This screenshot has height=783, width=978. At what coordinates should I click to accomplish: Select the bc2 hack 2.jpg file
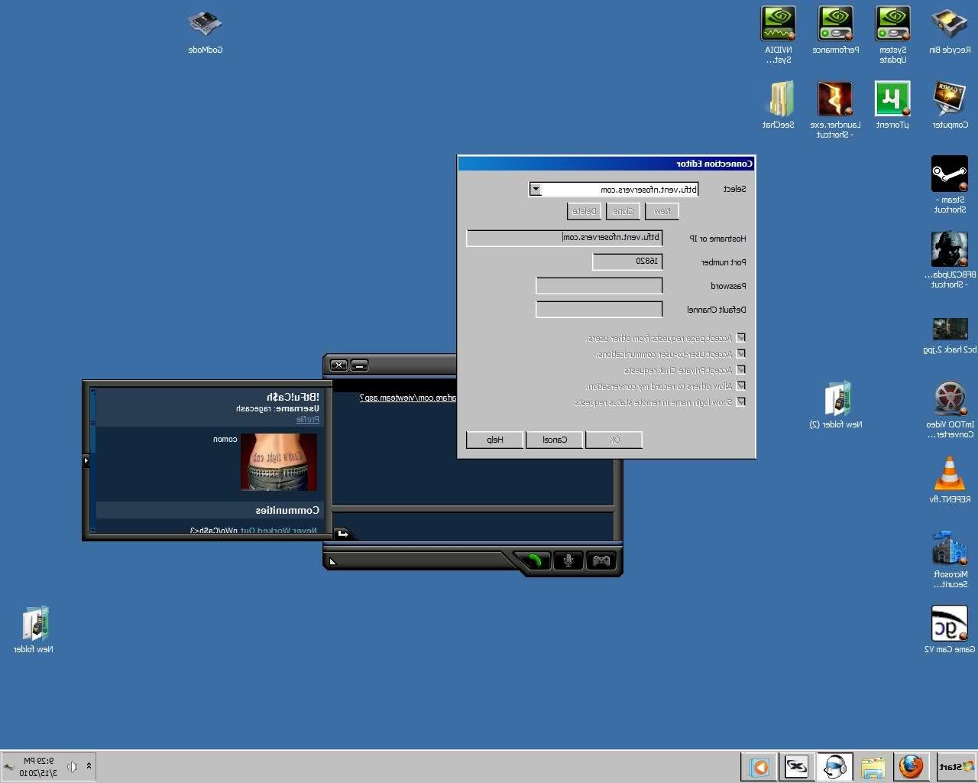(950, 335)
